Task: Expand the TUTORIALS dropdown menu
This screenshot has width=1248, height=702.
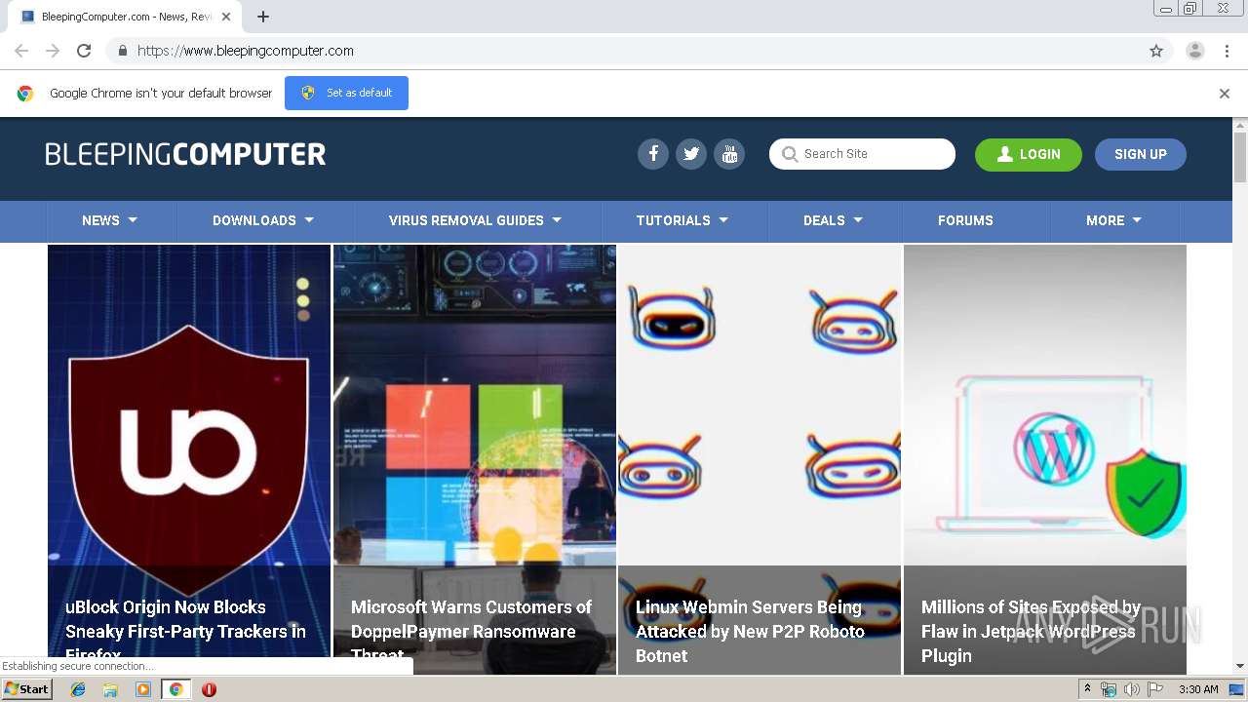Action: click(682, 220)
